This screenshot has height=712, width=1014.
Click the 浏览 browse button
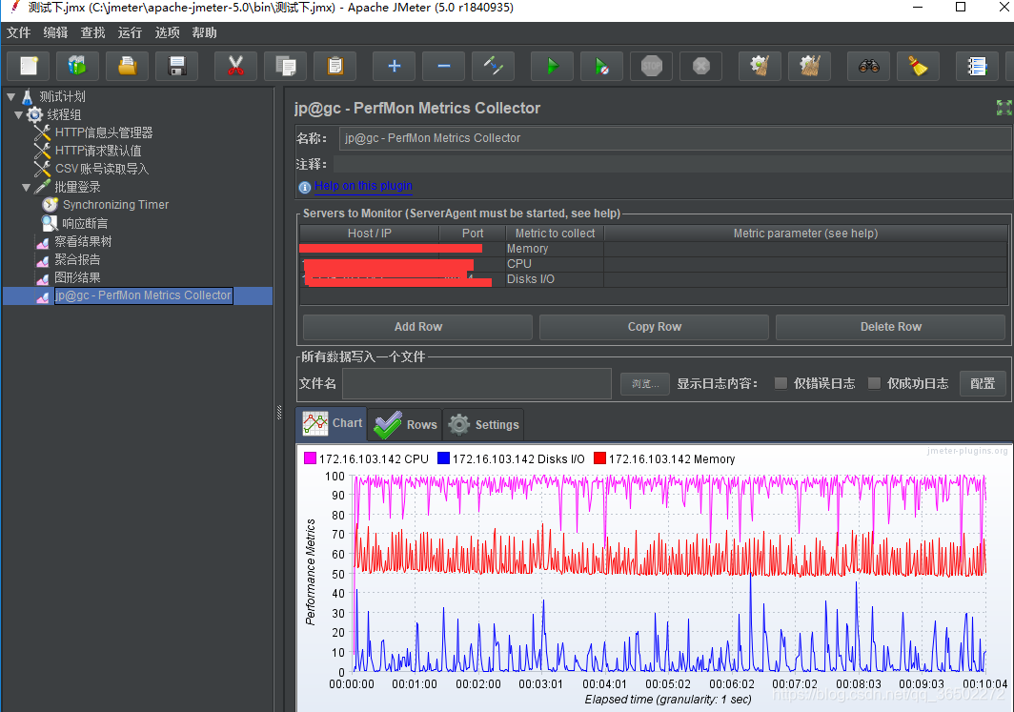click(645, 383)
